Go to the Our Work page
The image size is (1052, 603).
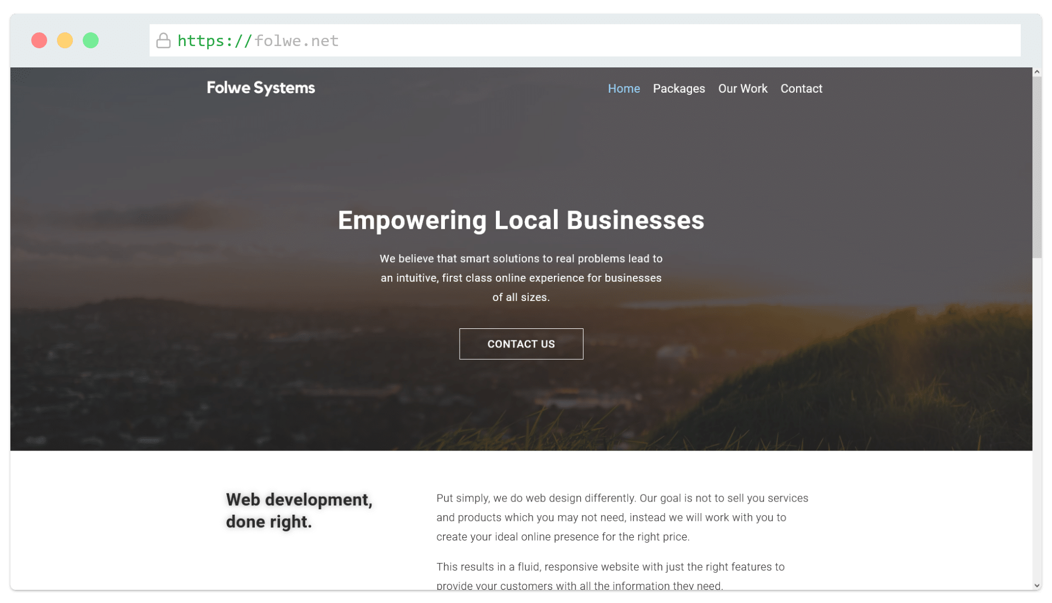742,89
